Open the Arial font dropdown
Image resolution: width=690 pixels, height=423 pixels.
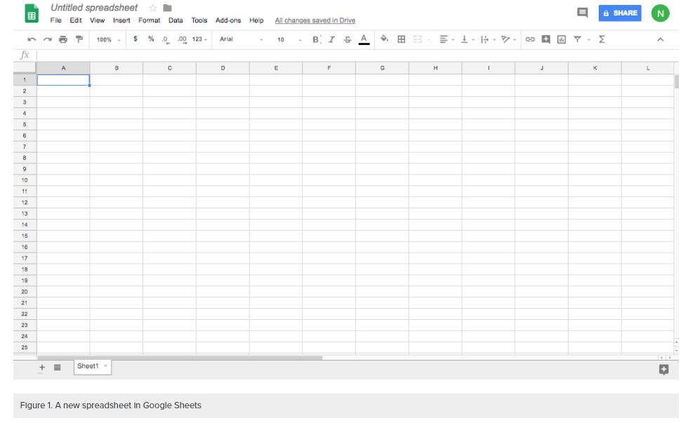point(241,39)
